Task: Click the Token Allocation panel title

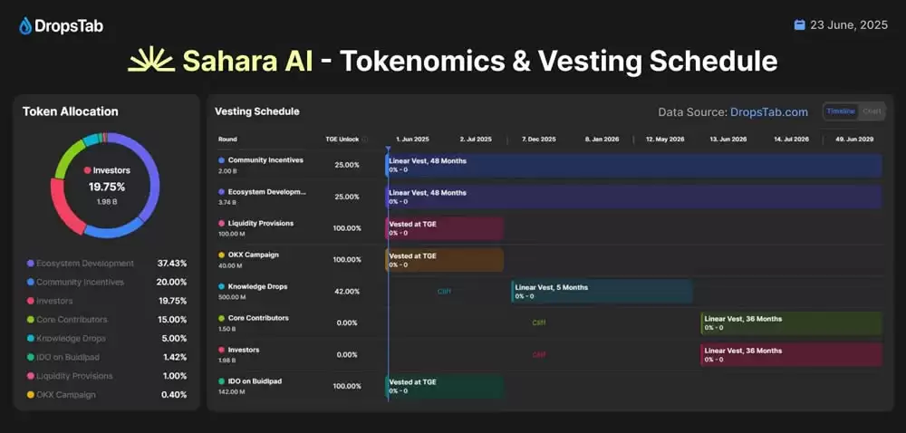Action: 71,112
